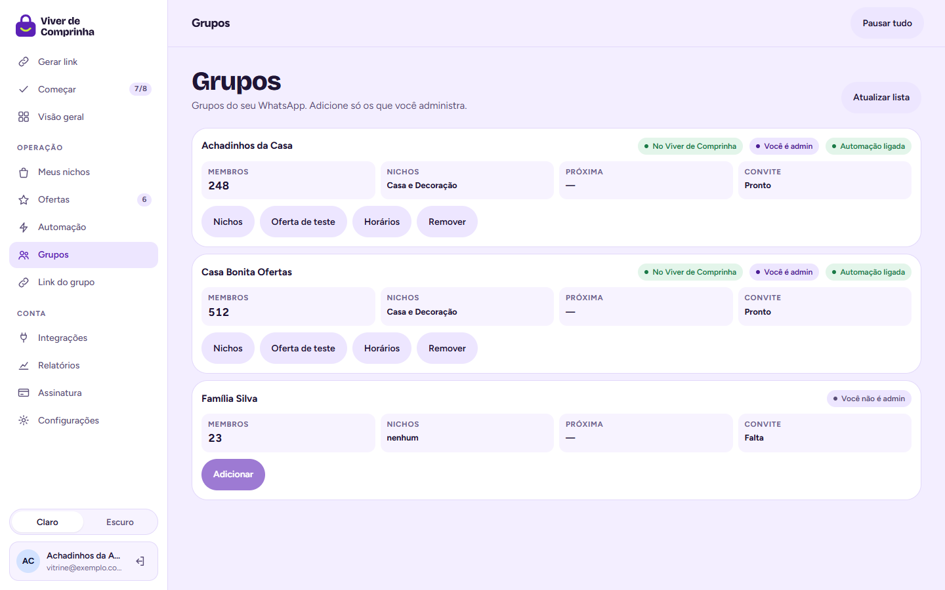
Task: Open Começar menu item
Action: [83, 89]
